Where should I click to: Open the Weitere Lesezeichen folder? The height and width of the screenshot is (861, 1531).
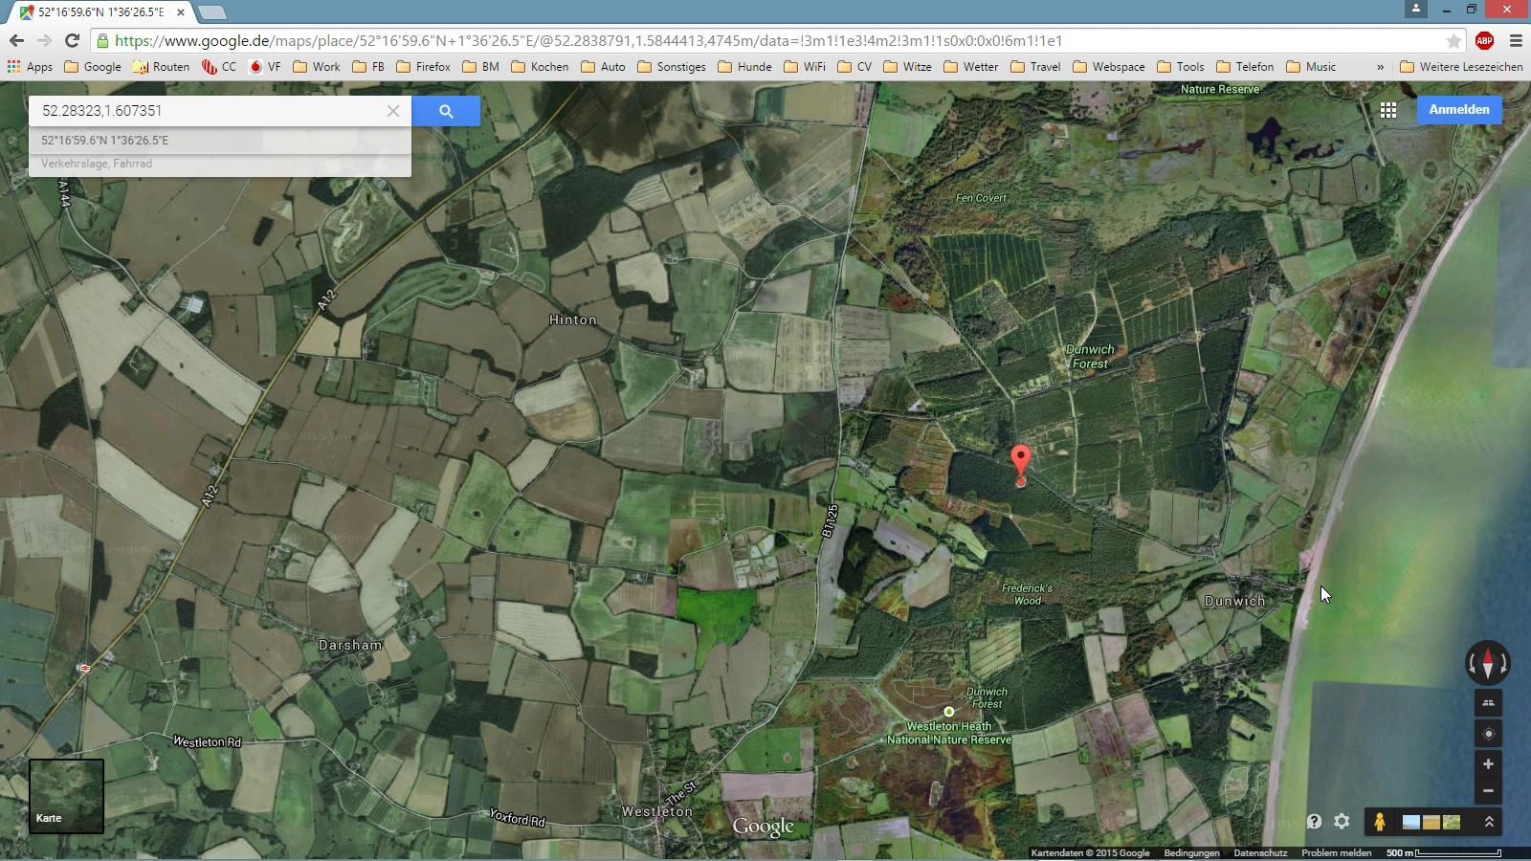click(x=1461, y=67)
